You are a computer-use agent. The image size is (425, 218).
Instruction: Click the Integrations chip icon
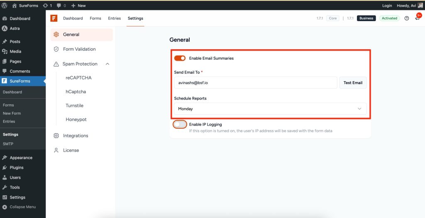tap(56, 136)
